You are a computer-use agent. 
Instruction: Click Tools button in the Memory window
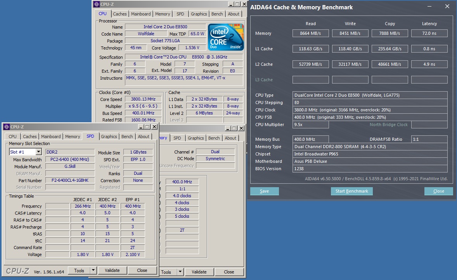168,272
